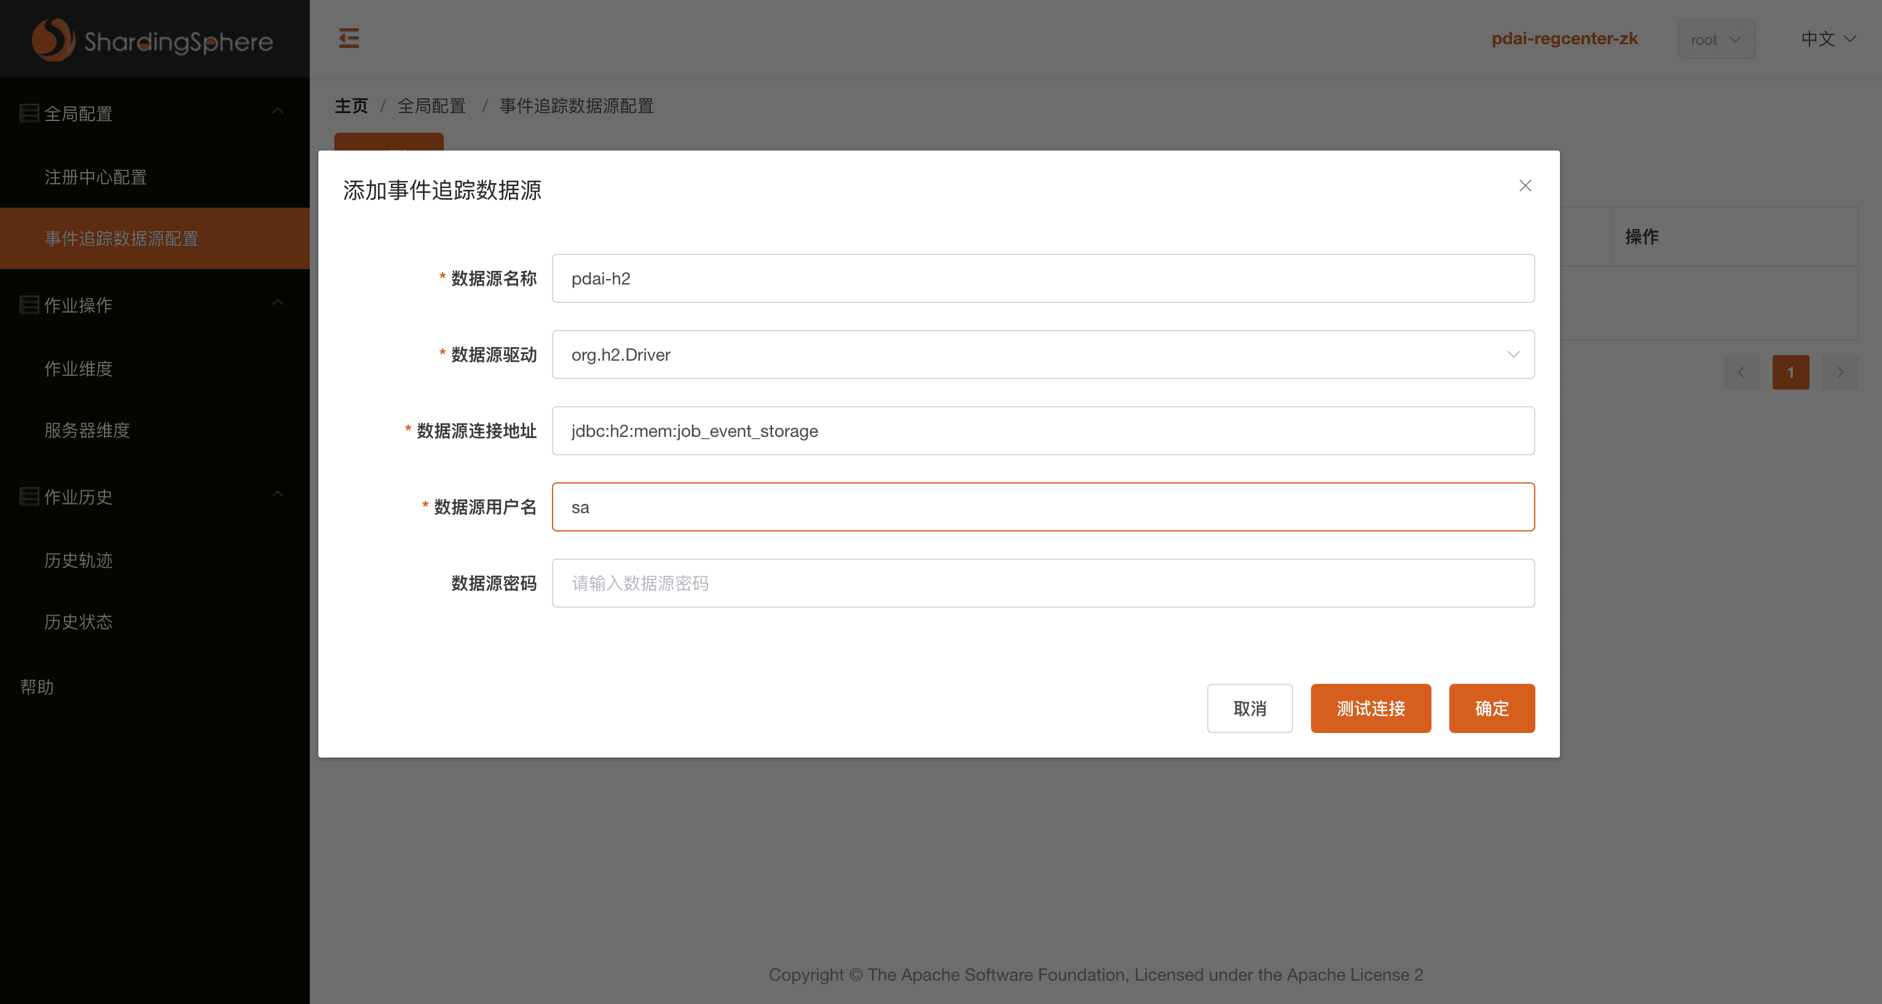Click the 确定 confirm button

point(1491,708)
